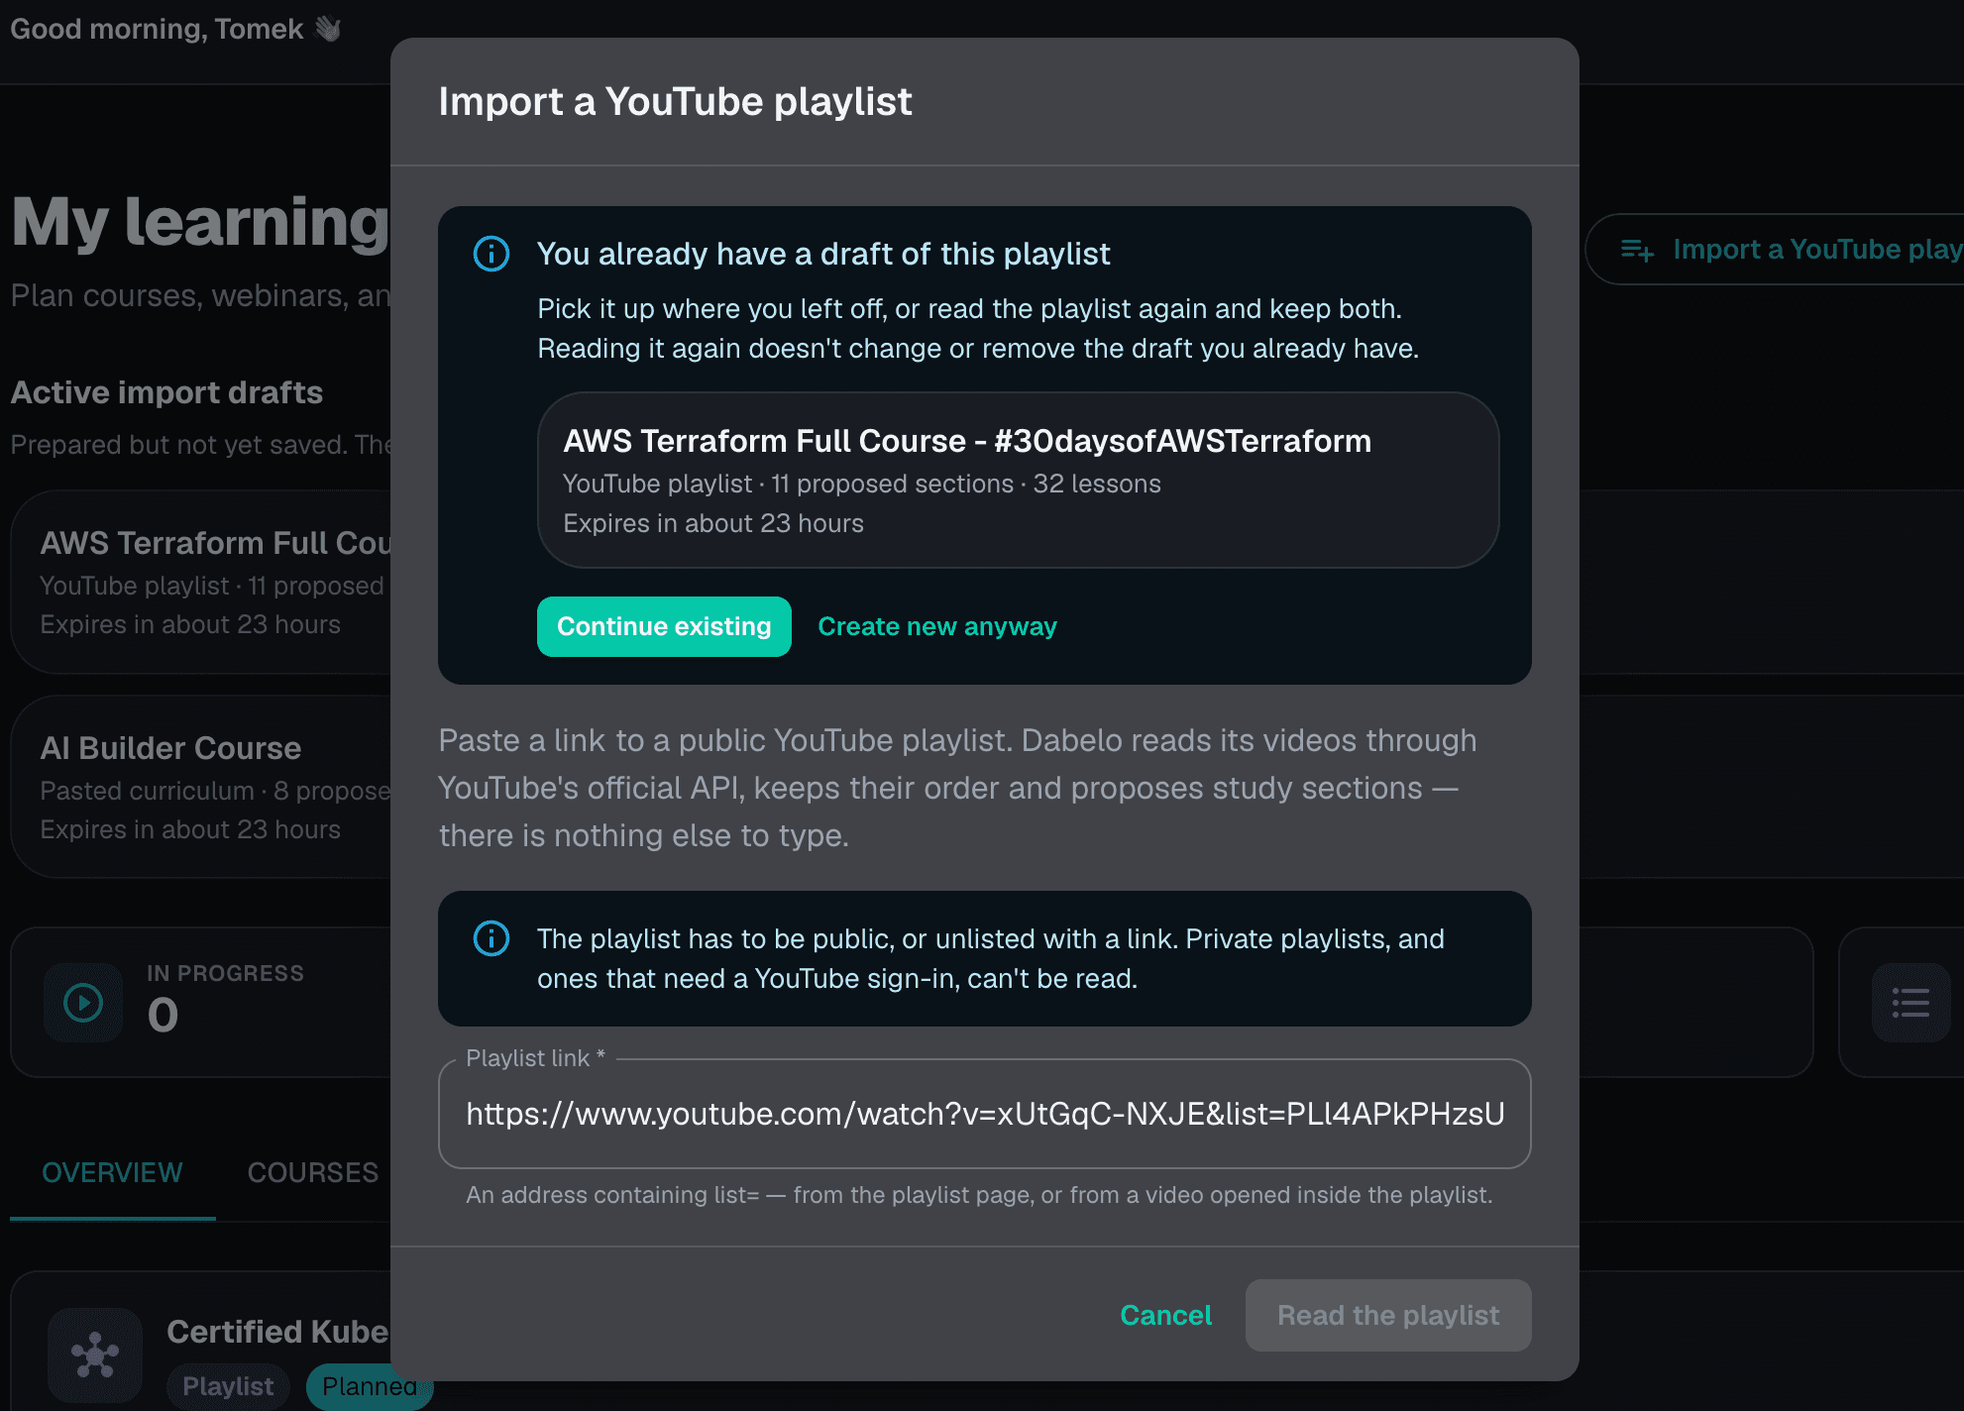The height and width of the screenshot is (1411, 1964).
Task: Click the list icon in the right stats card
Action: click(x=1910, y=1003)
